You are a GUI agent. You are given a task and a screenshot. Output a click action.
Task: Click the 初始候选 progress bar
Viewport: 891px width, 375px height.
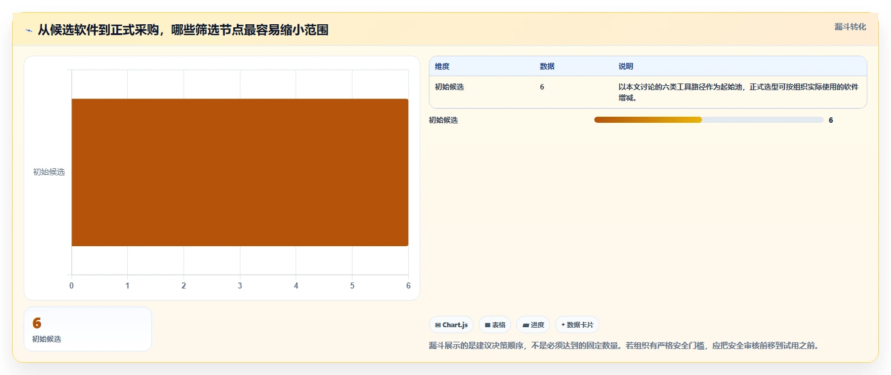[x=709, y=120]
